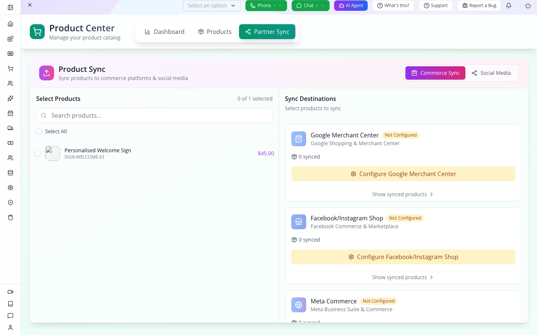537x335 pixels.
Task: Toggle the sidebar panel collapse icon
Action: [x=10, y=7]
